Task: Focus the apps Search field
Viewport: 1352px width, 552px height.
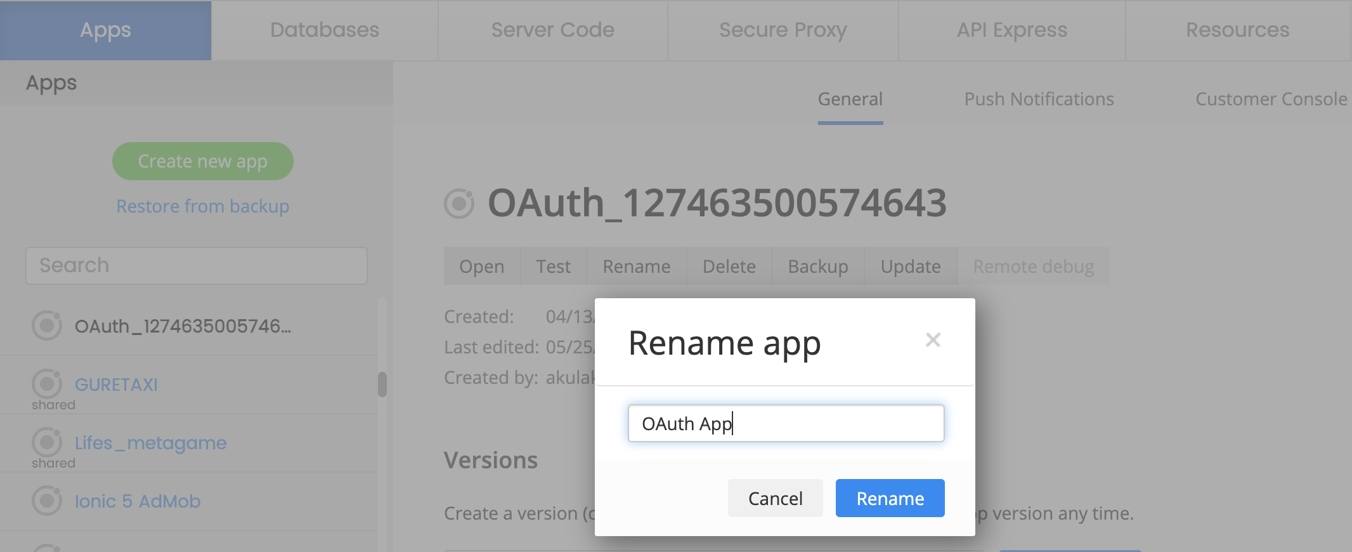Action: click(x=197, y=266)
